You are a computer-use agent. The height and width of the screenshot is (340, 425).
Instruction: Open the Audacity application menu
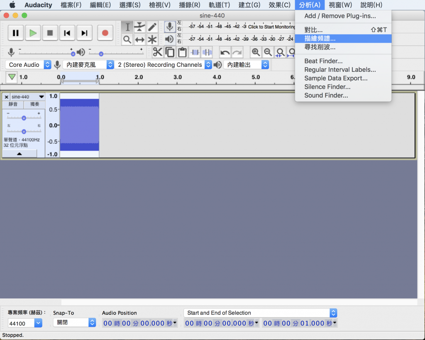(38, 5)
